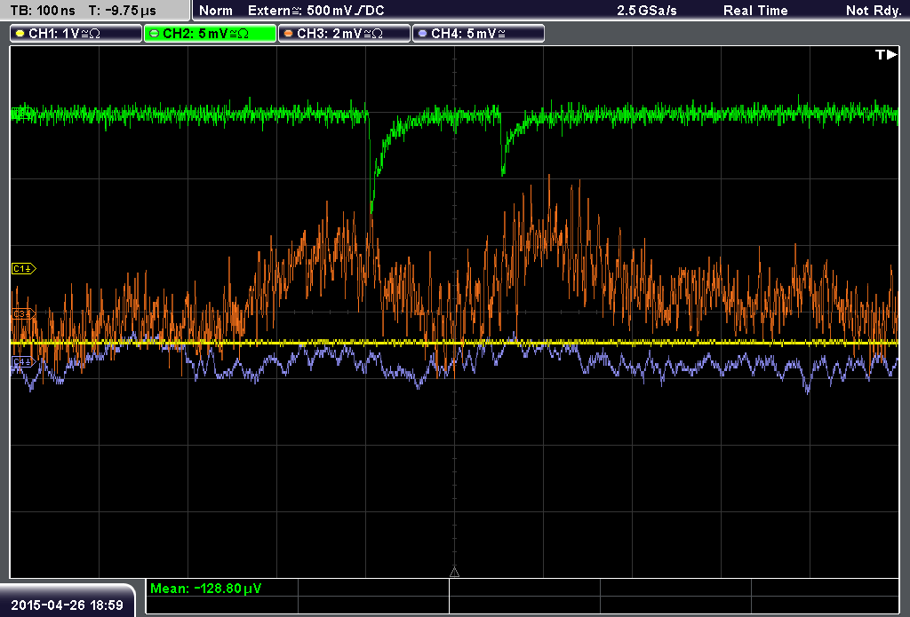Click the TB: 100 ns timebase readout
This screenshot has height=617, width=910.
click(x=43, y=11)
